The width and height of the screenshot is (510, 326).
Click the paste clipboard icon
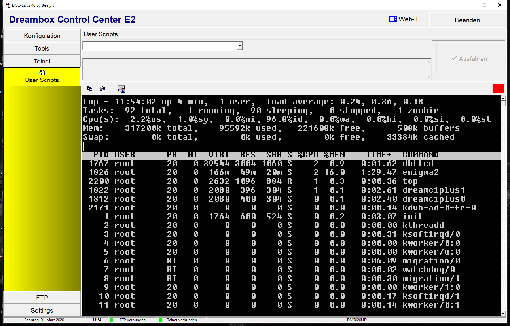pyautogui.click(x=103, y=89)
